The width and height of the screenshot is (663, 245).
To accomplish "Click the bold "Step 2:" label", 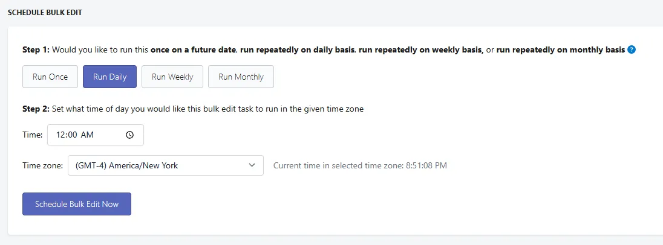I will point(36,109).
